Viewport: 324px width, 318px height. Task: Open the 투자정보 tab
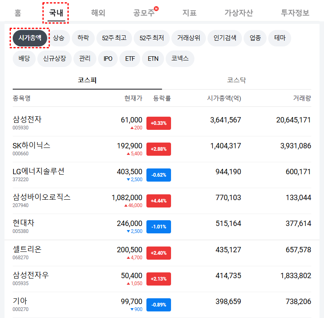click(295, 13)
